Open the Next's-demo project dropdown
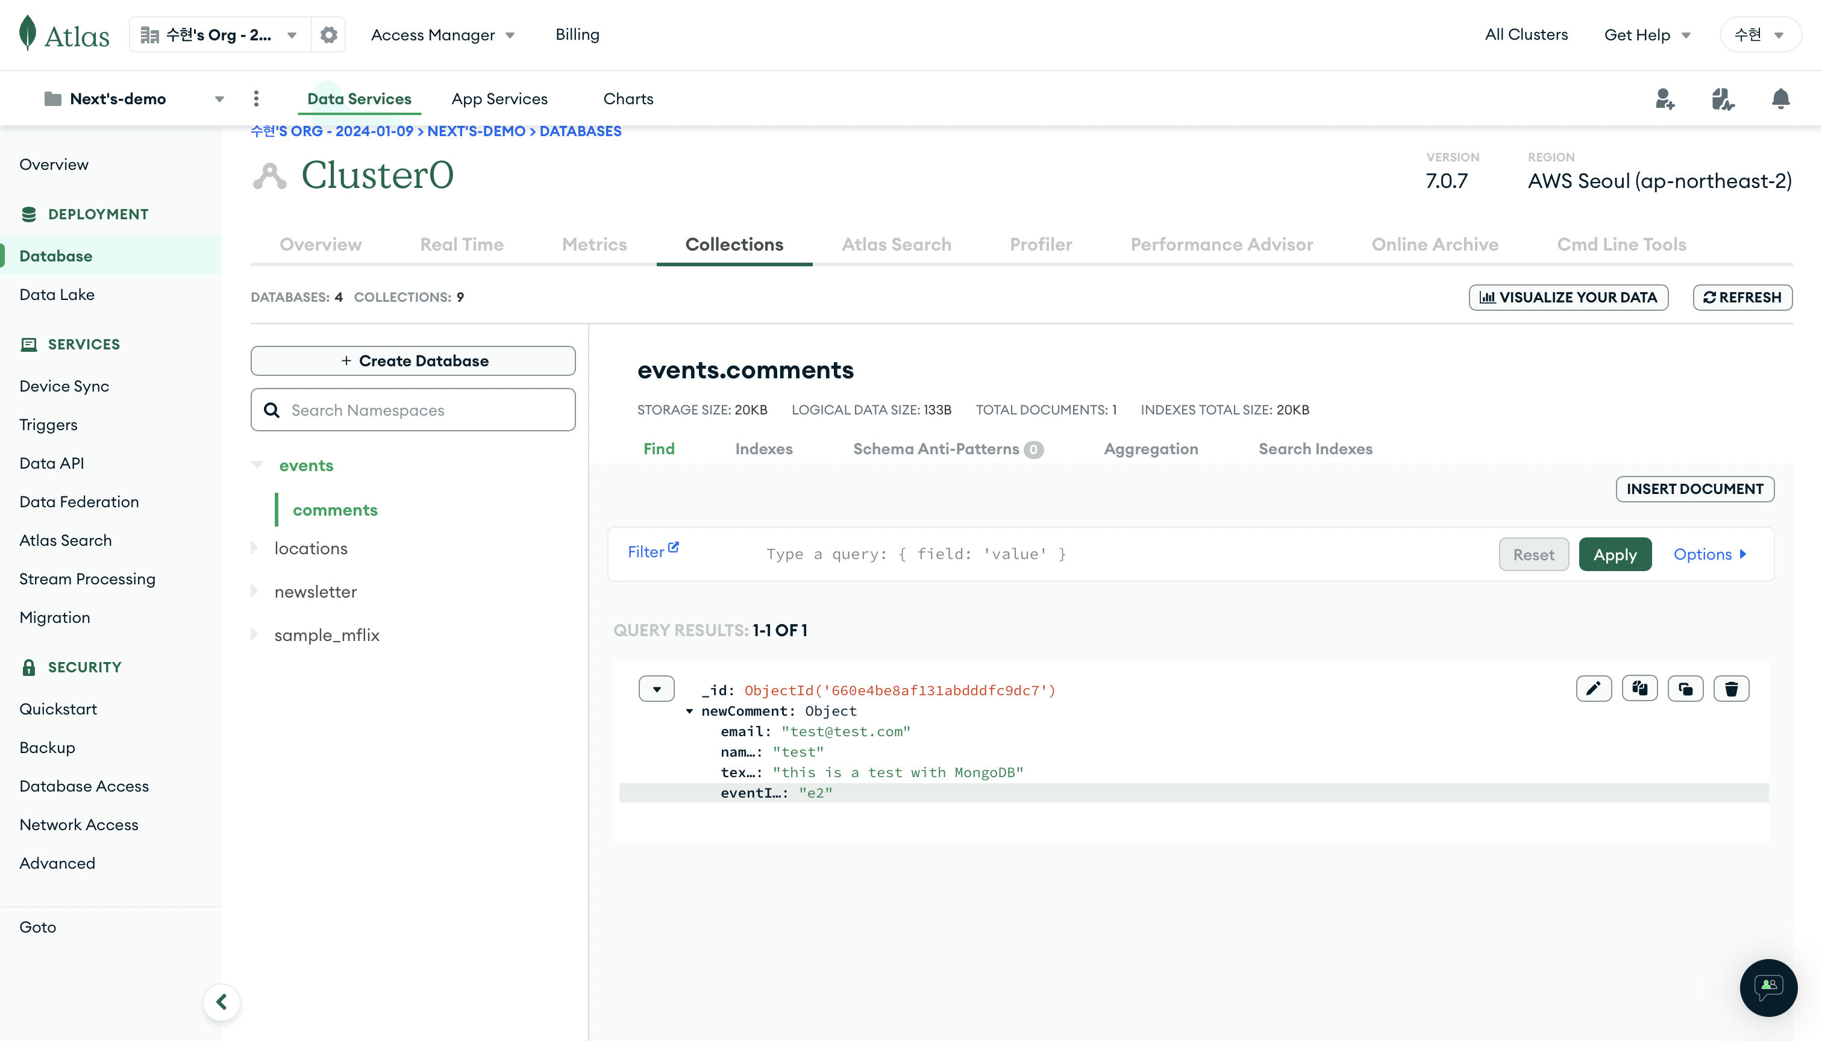1822x1041 pixels. coord(134,99)
